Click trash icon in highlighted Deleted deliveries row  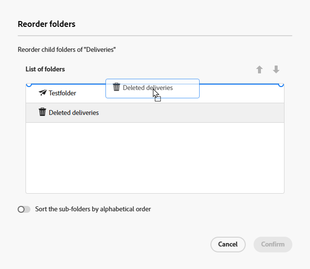coord(43,112)
